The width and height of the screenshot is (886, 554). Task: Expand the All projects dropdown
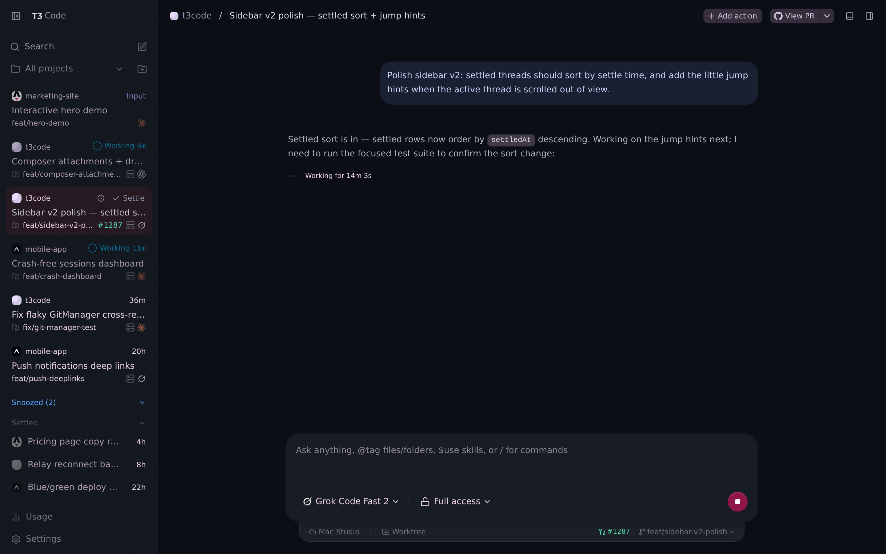(x=119, y=69)
